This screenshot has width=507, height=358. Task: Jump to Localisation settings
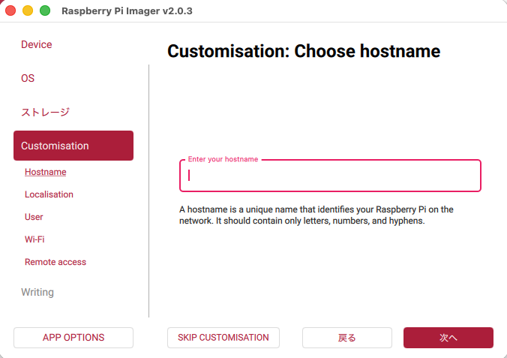point(49,194)
